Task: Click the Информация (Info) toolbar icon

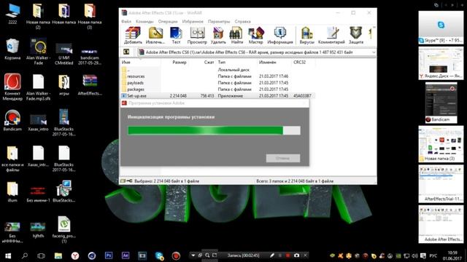Action: [280, 36]
